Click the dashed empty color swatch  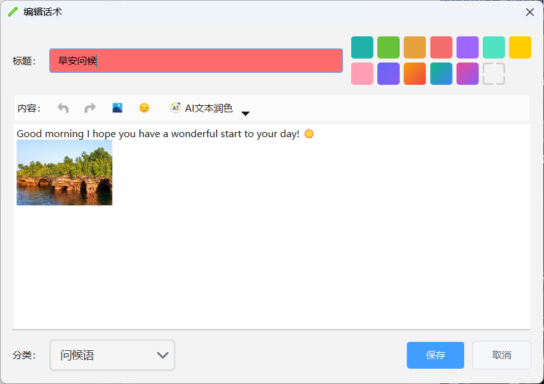point(494,73)
